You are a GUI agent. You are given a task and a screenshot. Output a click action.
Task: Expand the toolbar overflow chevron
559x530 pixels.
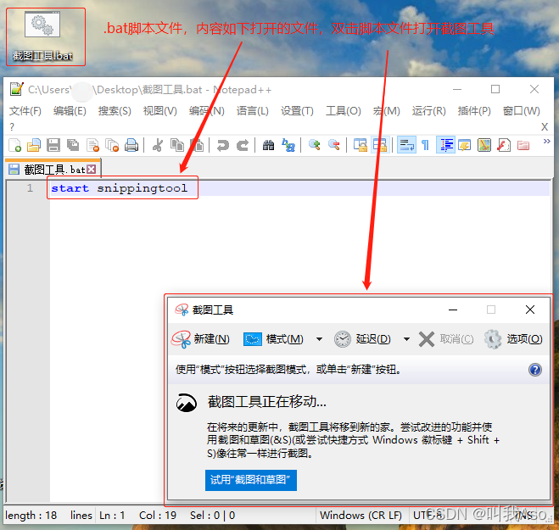(546, 142)
